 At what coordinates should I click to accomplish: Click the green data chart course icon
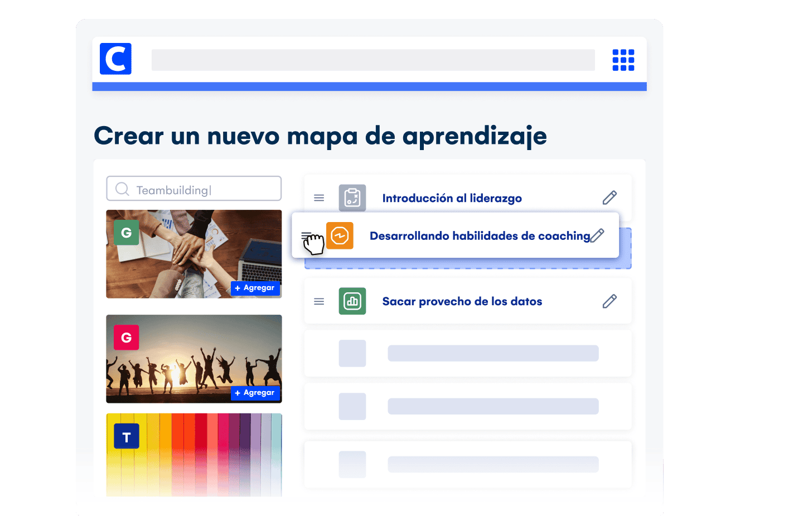pos(352,301)
